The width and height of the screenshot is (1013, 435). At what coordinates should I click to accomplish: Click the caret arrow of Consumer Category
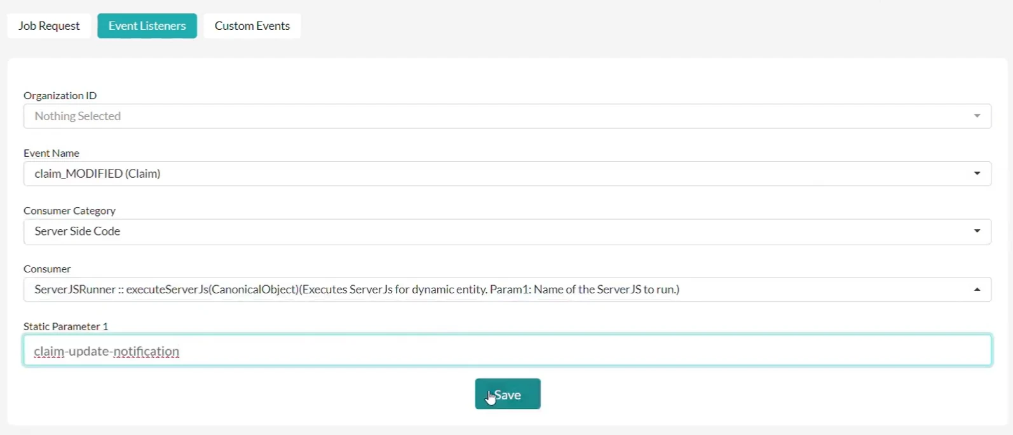click(977, 231)
